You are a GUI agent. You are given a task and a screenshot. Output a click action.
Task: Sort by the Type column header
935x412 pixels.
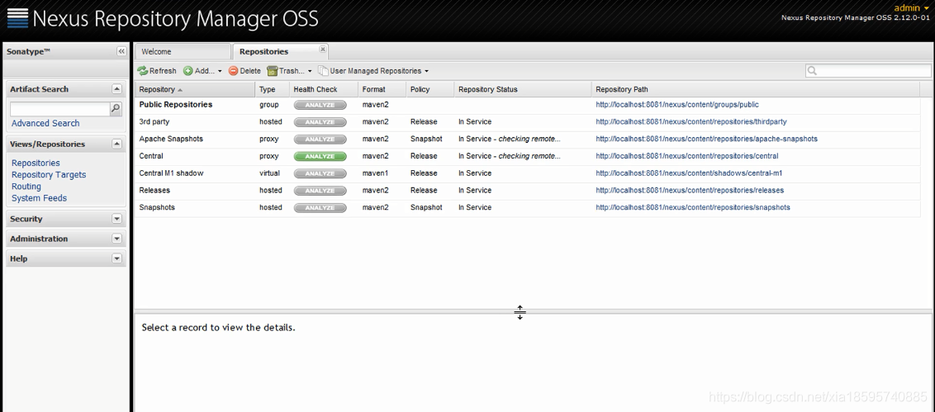273,89
